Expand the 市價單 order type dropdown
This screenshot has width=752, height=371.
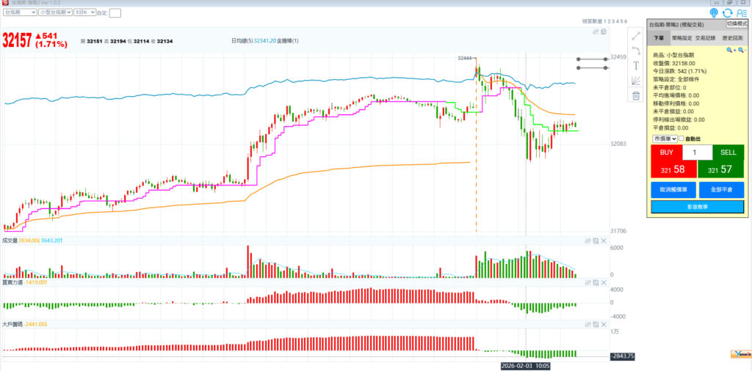click(665, 139)
